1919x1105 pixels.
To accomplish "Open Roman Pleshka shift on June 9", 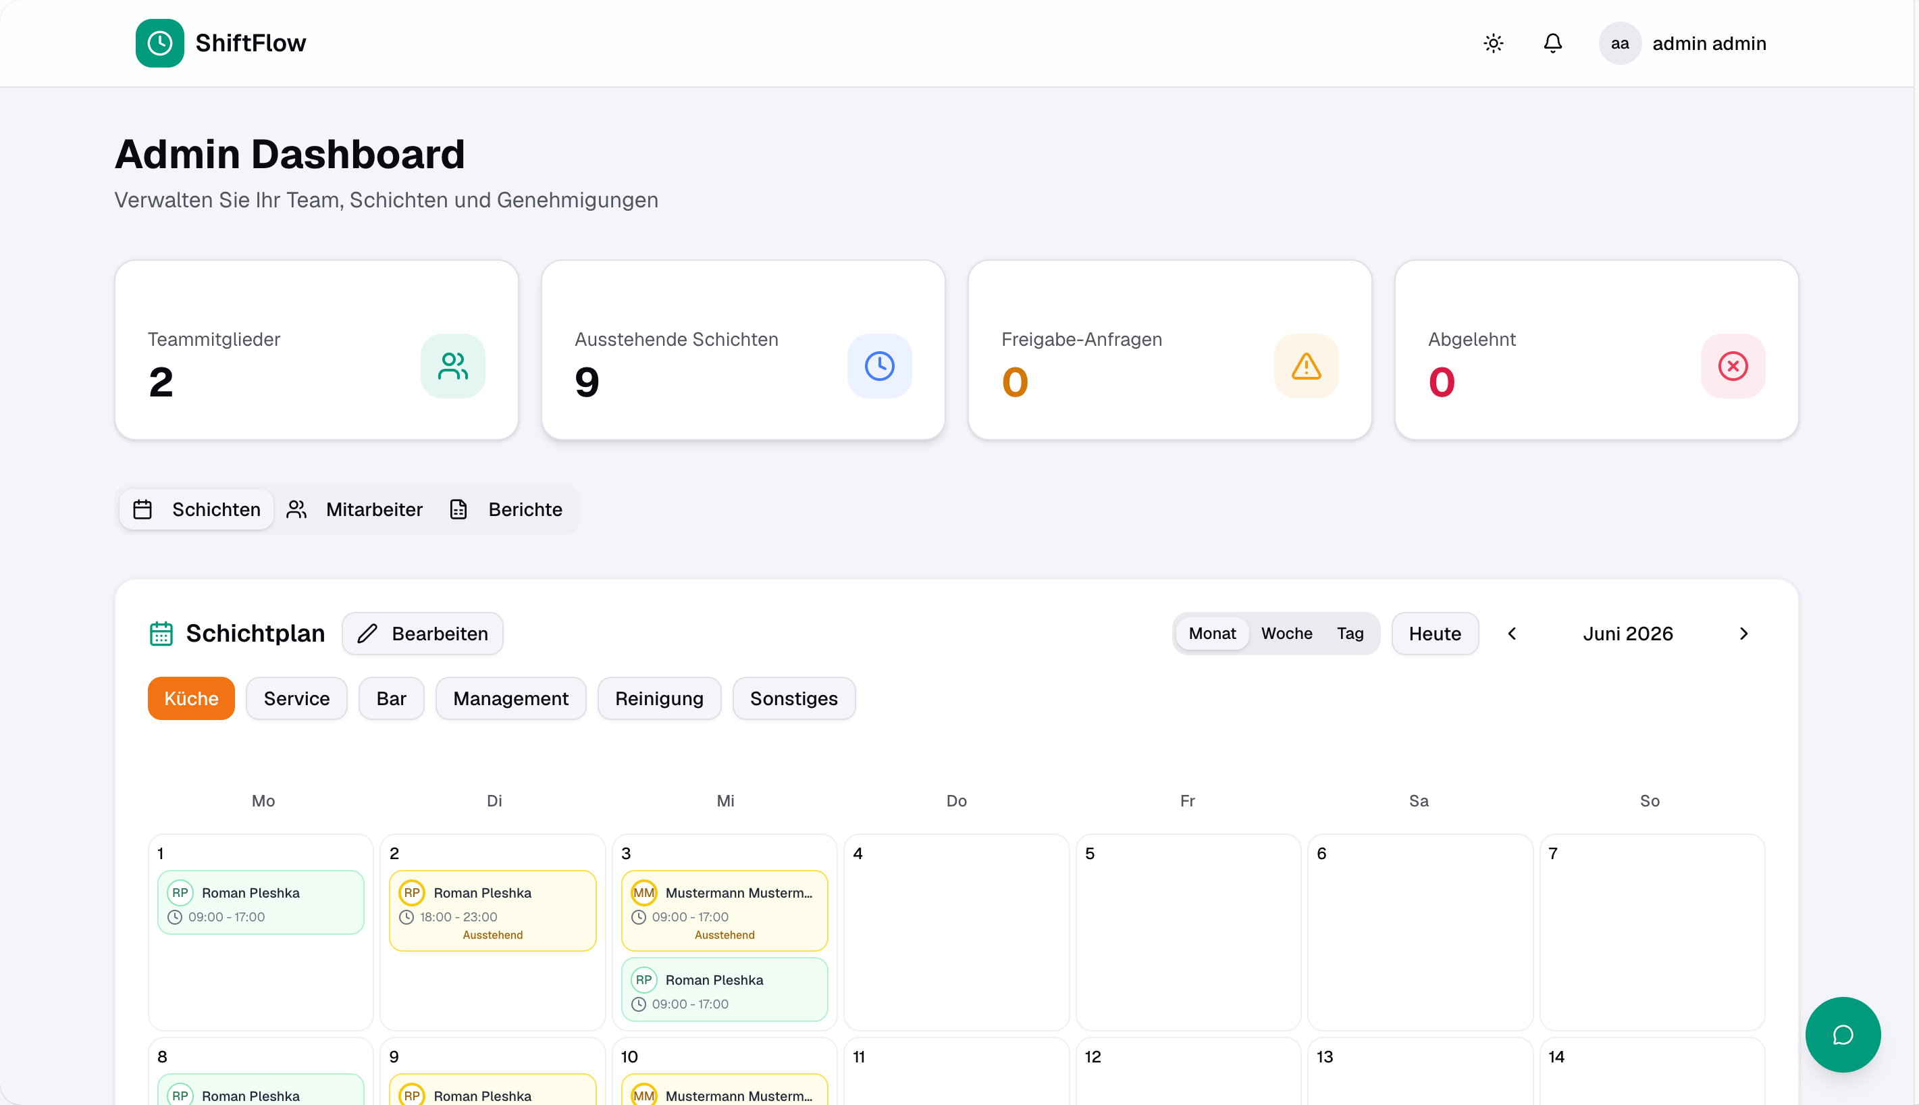I will click(x=493, y=1090).
